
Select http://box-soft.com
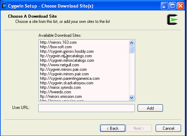pos(56,47)
